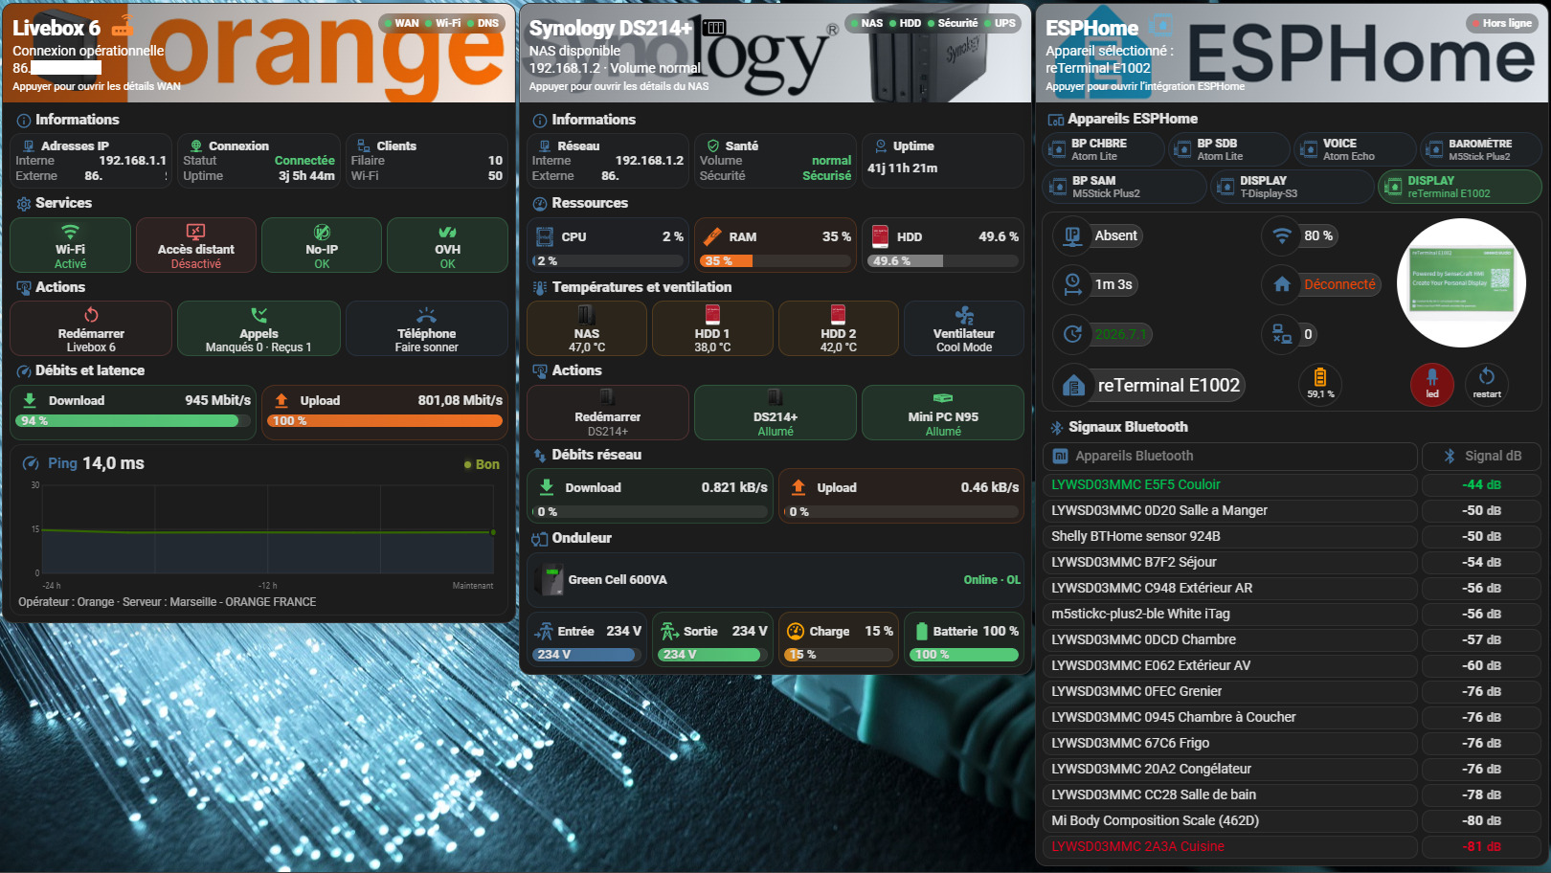Click the LYWSD03MMC 2A3A Cuisine row
Viewport: 1551px width, 873px height.
1230,847
